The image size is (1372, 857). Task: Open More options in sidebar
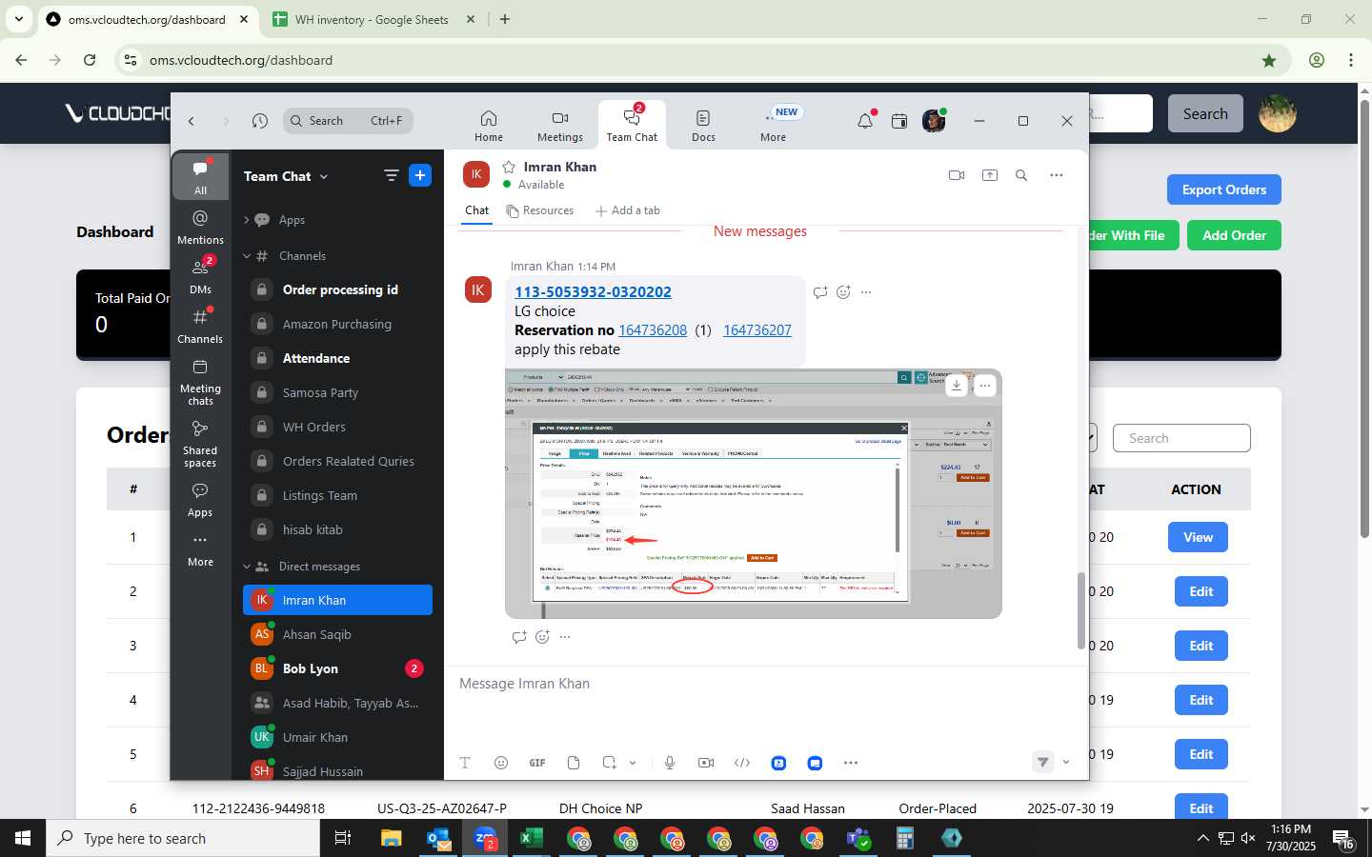click(x=200, y=549)
